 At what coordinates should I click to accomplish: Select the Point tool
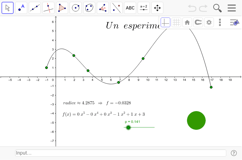[21, 8]
